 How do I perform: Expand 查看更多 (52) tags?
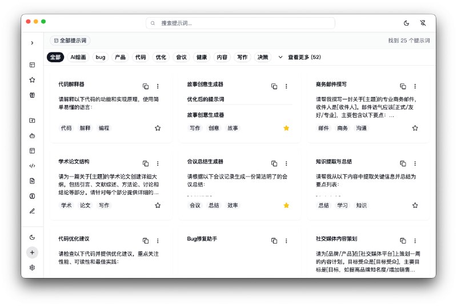click(x=299, y=57)
